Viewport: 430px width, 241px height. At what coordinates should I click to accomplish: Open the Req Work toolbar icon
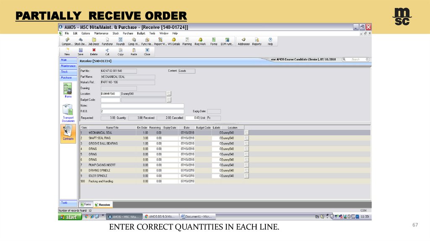pos(200,42)
